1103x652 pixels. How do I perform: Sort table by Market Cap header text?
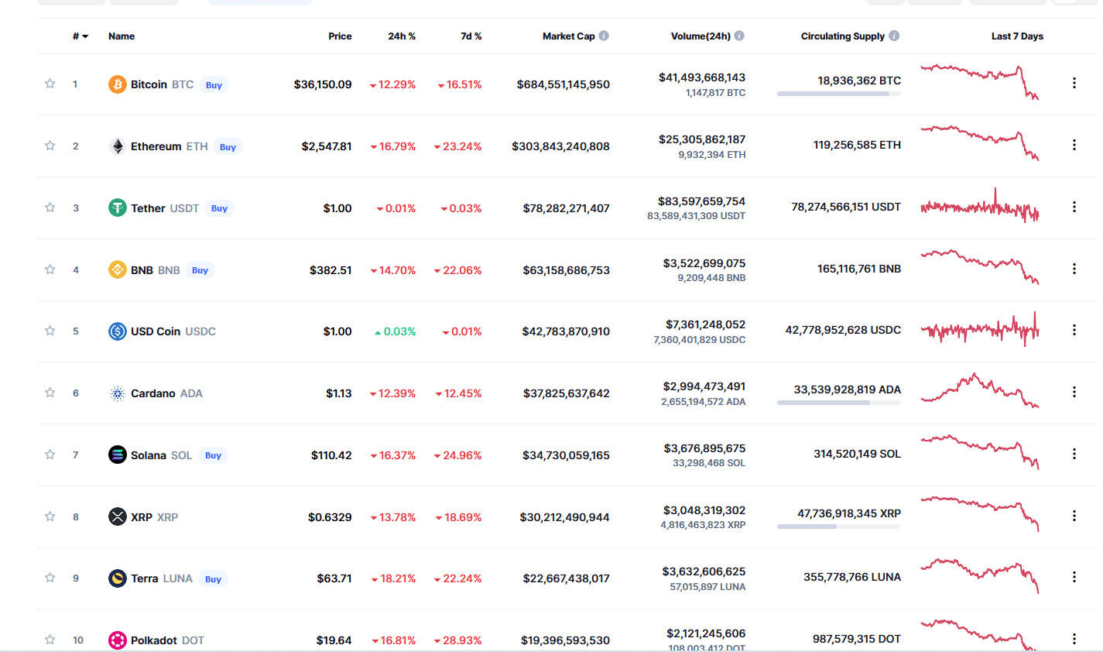pos(568,36)
